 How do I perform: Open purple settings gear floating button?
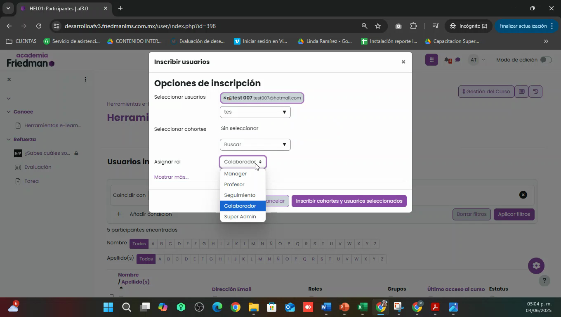[x=536, y=266]
